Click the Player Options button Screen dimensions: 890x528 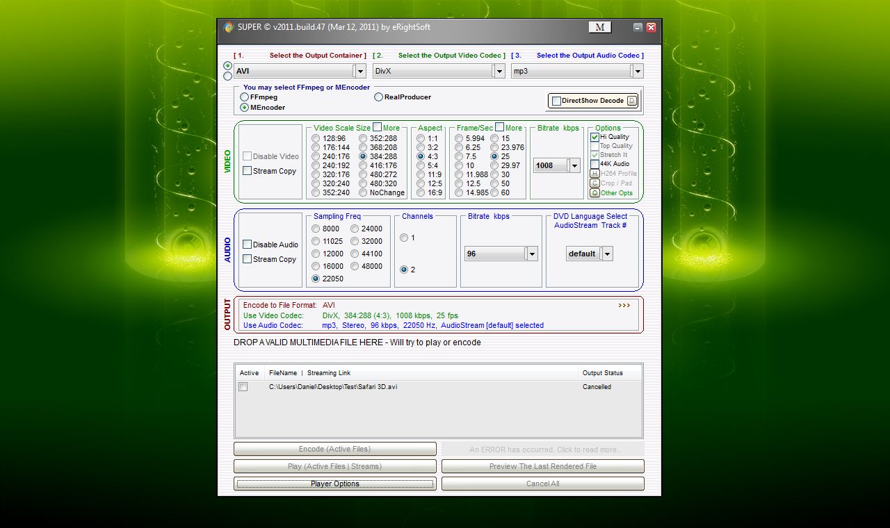[x=334, y=483]
